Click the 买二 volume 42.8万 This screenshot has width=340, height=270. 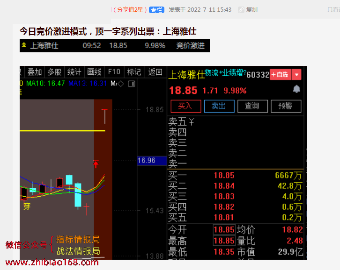pos(289,186)
